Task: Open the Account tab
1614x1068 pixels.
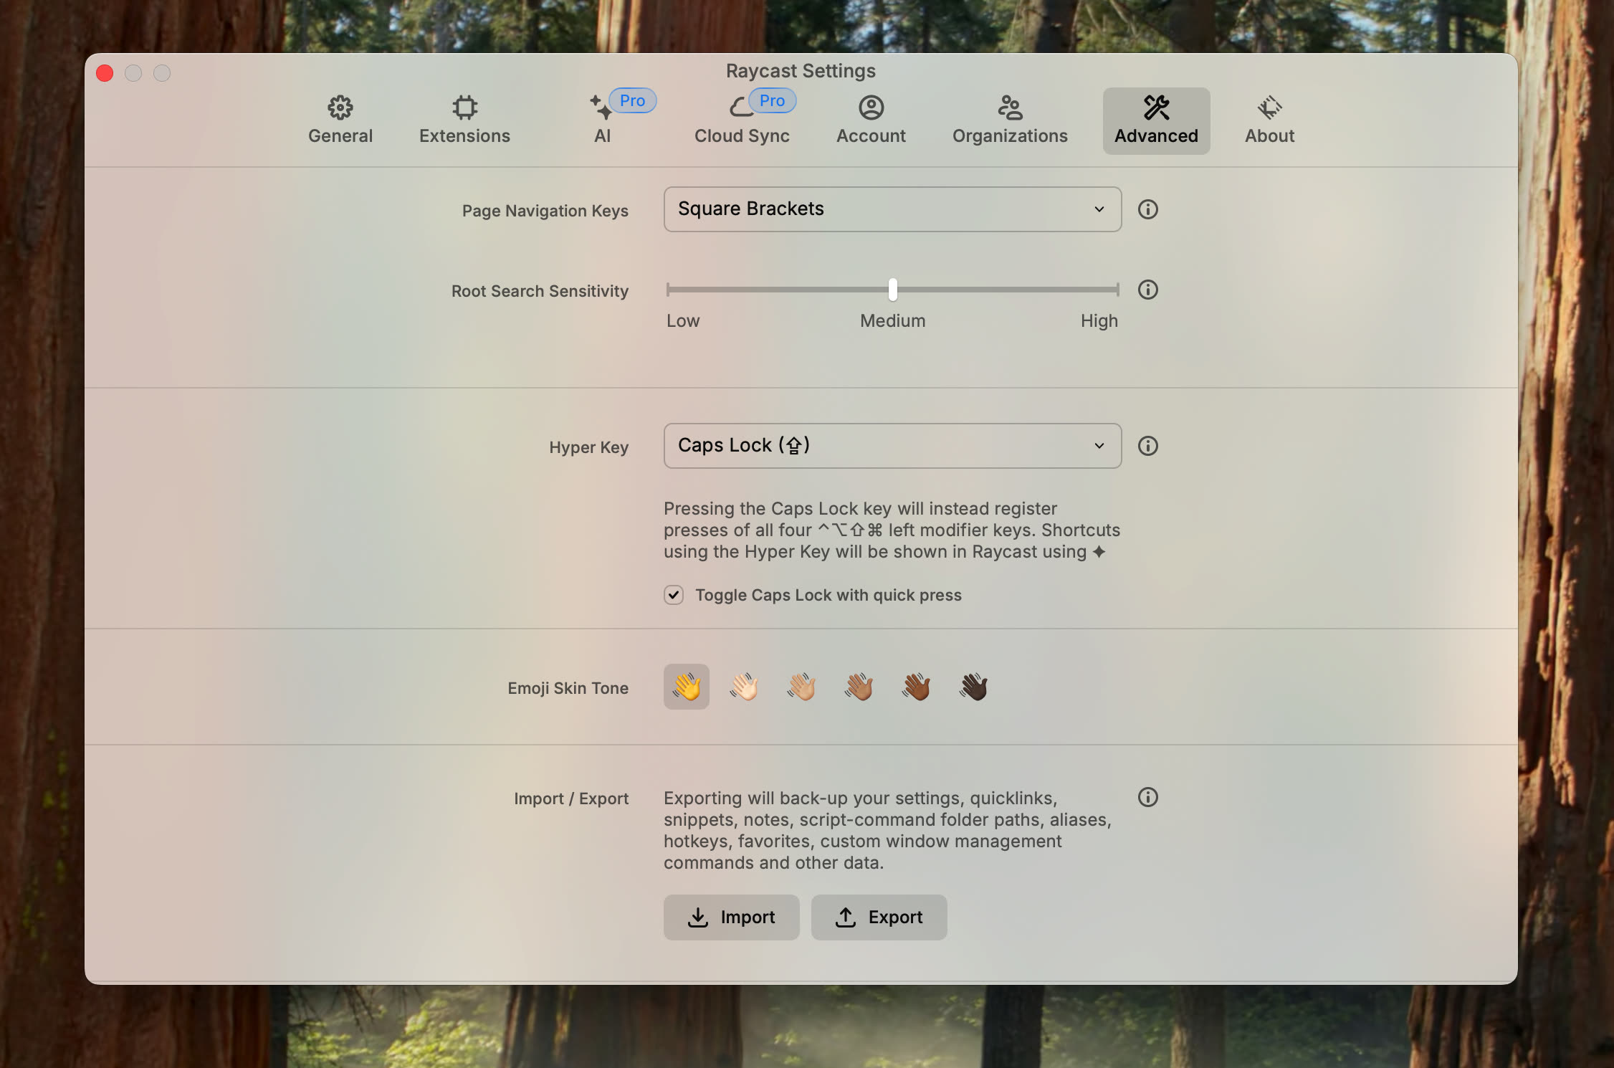Action: (871, 120)
